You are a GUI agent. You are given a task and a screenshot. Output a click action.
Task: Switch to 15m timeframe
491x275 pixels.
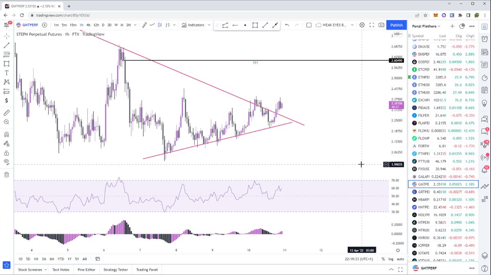73,25
